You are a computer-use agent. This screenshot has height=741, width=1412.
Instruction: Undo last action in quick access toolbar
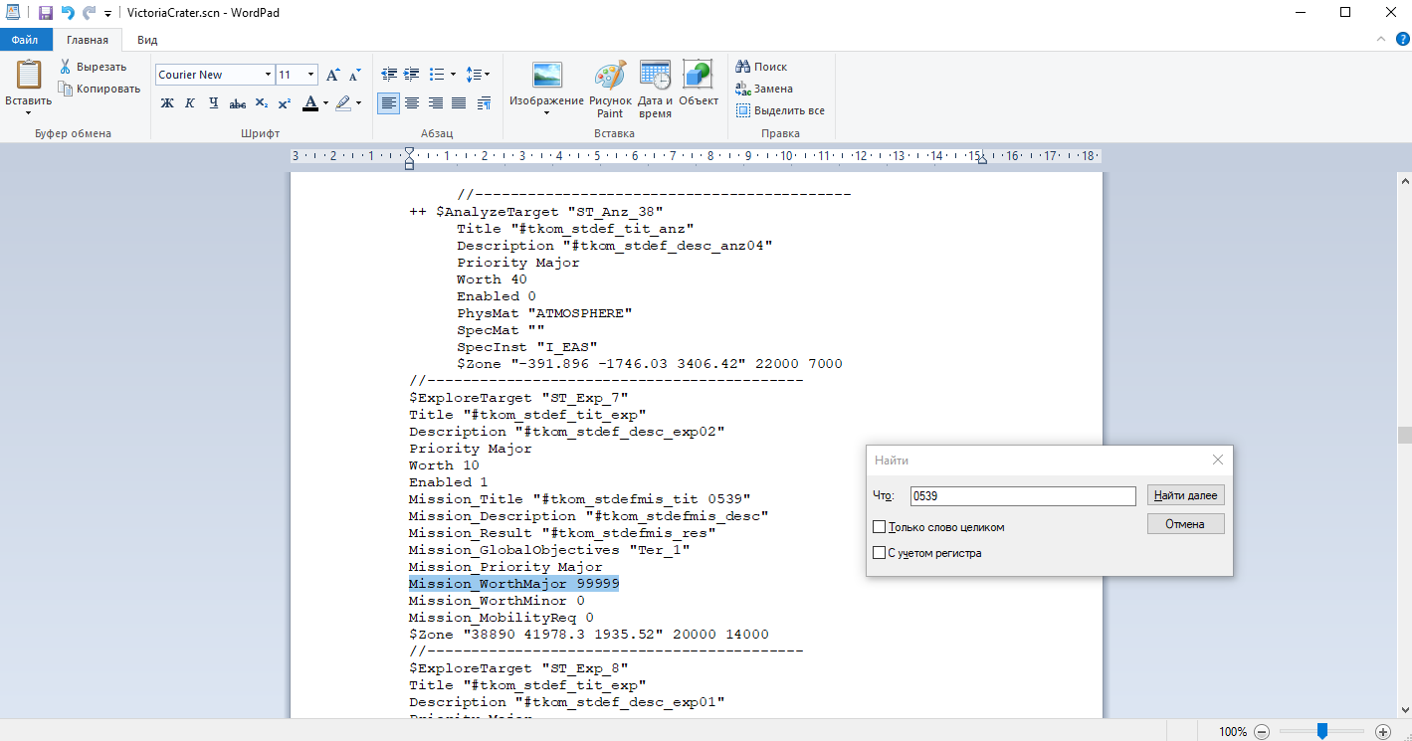tap(68, 13)
